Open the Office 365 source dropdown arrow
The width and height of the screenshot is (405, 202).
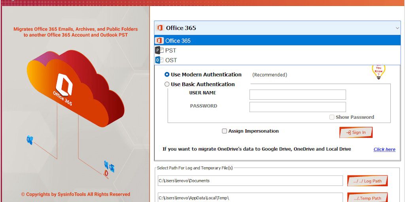397,28
